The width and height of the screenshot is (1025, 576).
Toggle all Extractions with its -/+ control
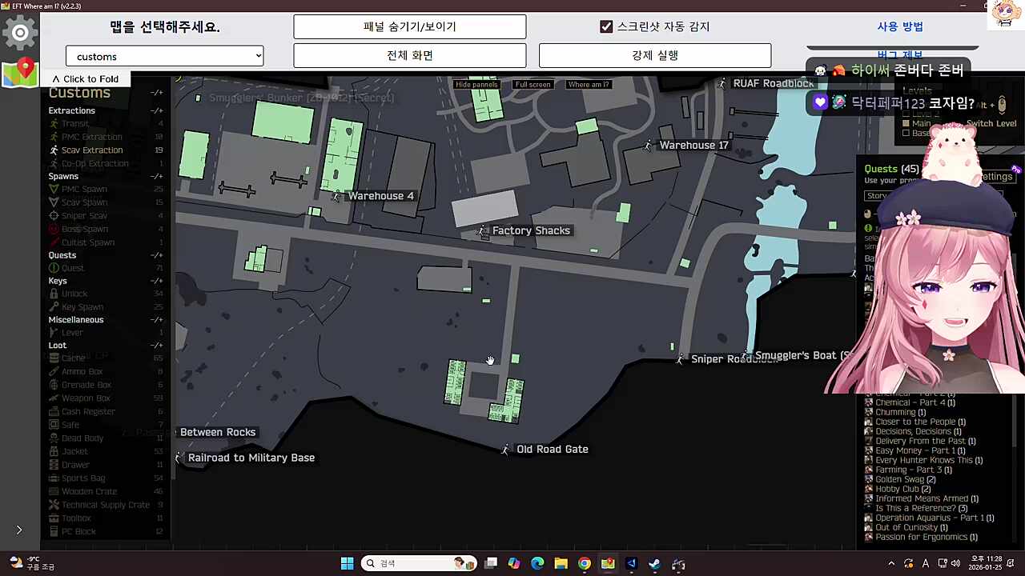point(157,111)
